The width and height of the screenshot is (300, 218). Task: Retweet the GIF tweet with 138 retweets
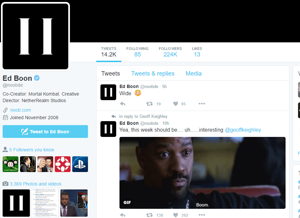(x=149, y=215)
